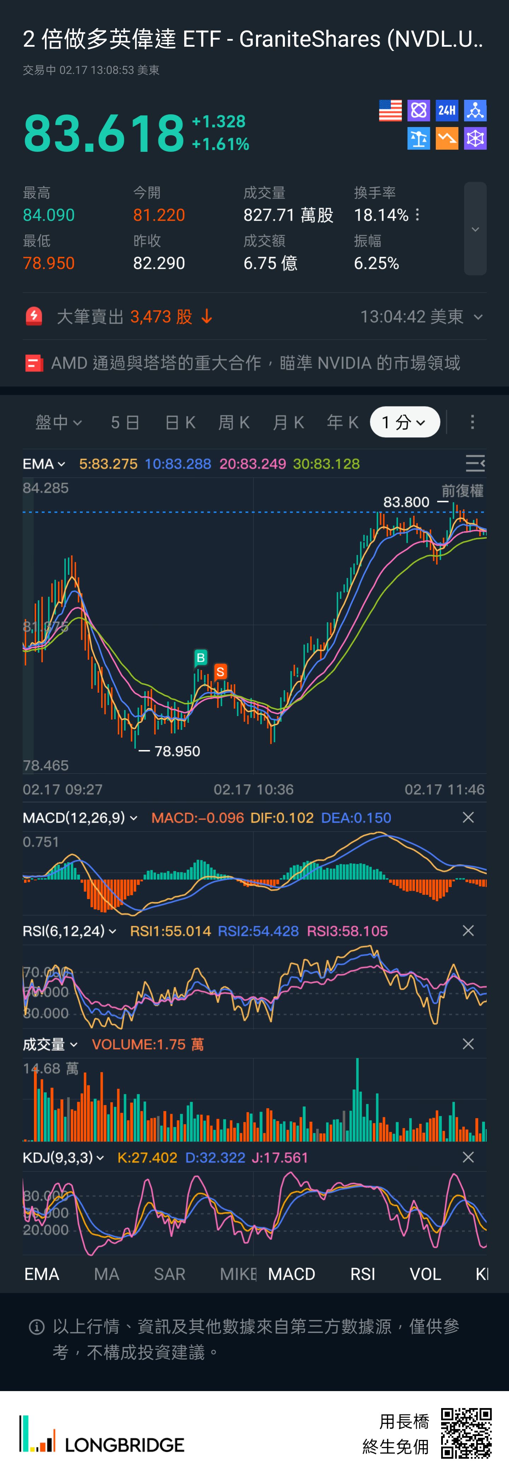Screen dimensions: 509x1476
Task: Tap the 前復權 adjustment label
Action: pyautogui.click(x=462, y=490)
